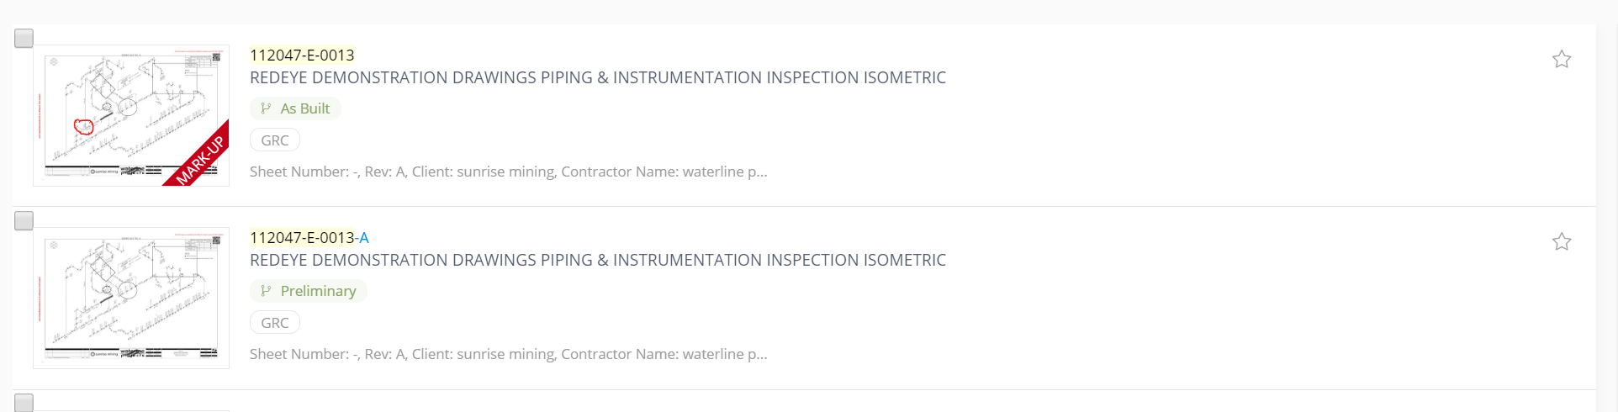The image size is (1618, 412).
Task: Click GRC tag on Preliminary drawing
Action: (275, 323)
